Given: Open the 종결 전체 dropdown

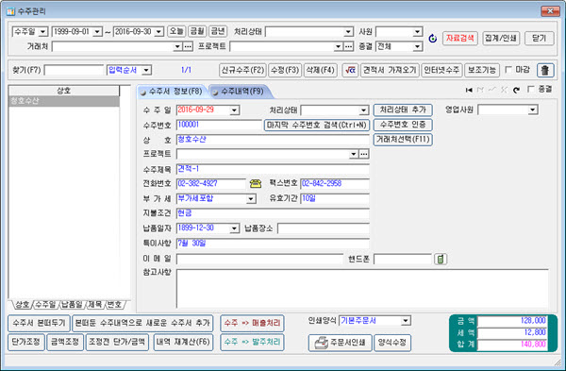Looking at the screenshot, I should point(417,46).
